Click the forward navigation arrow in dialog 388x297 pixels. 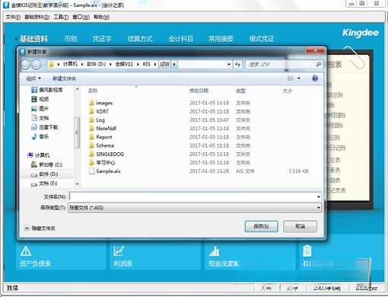(x=37, y=65)
